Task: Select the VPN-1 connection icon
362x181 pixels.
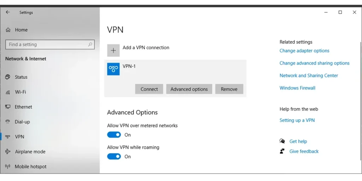Action: pos(113,69)
